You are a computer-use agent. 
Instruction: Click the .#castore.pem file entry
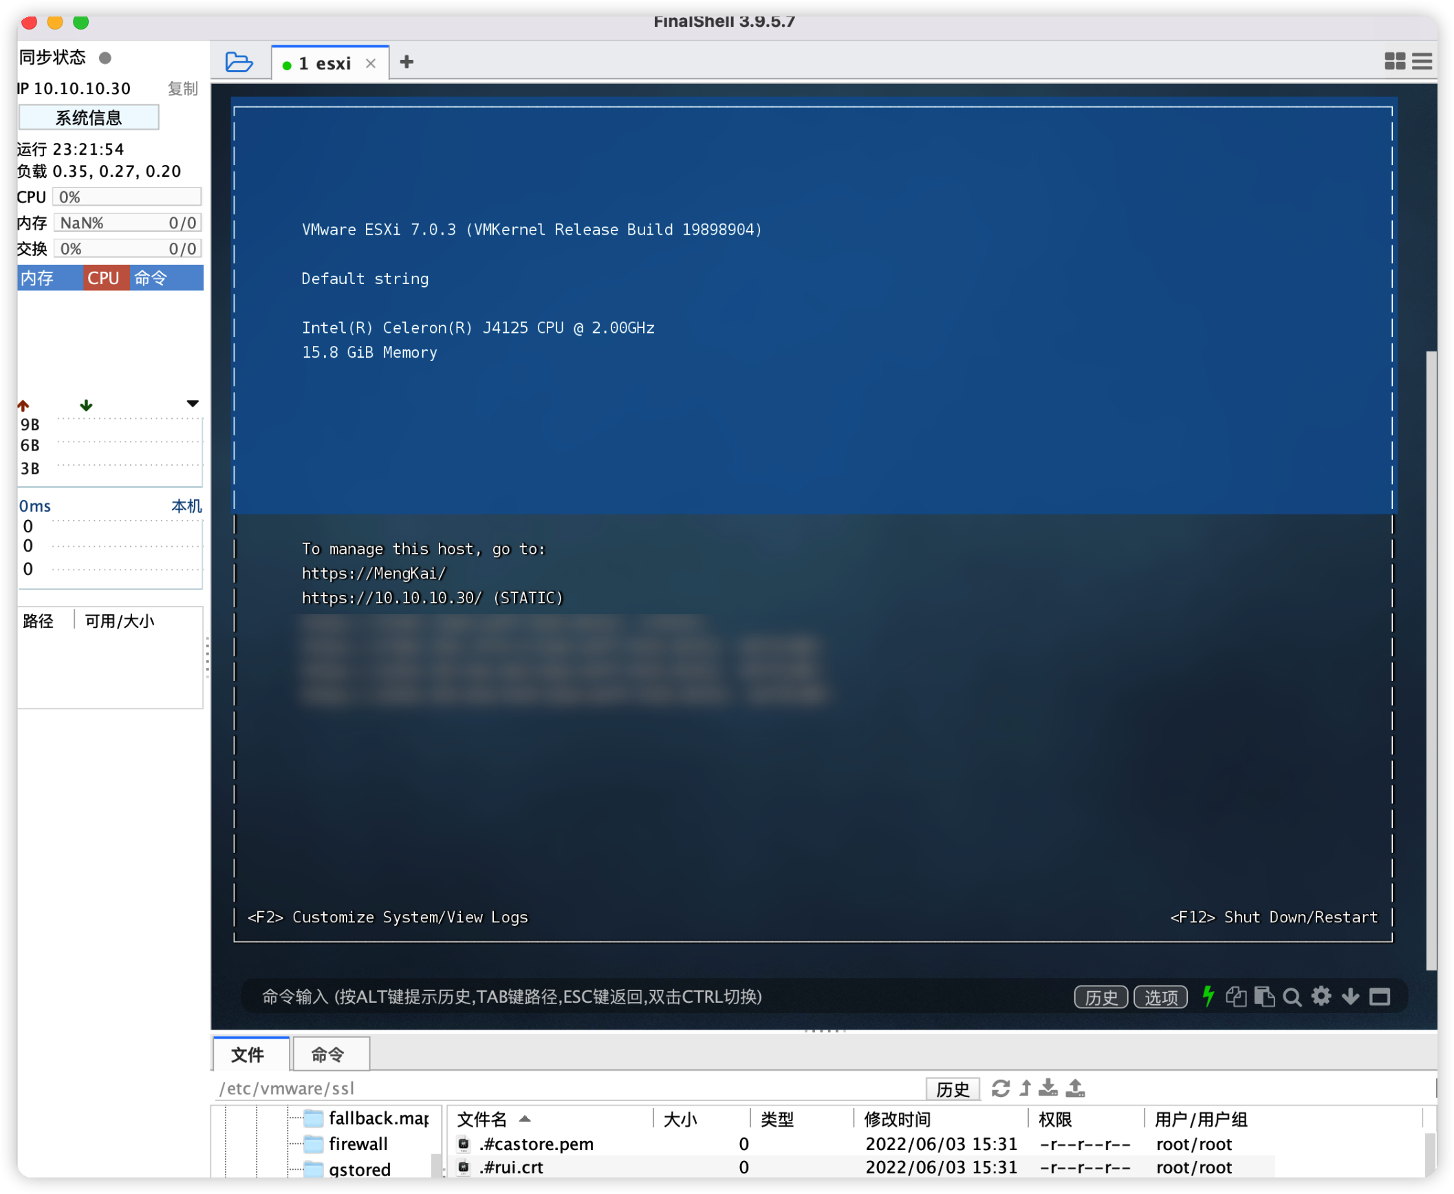(541, 1143)
